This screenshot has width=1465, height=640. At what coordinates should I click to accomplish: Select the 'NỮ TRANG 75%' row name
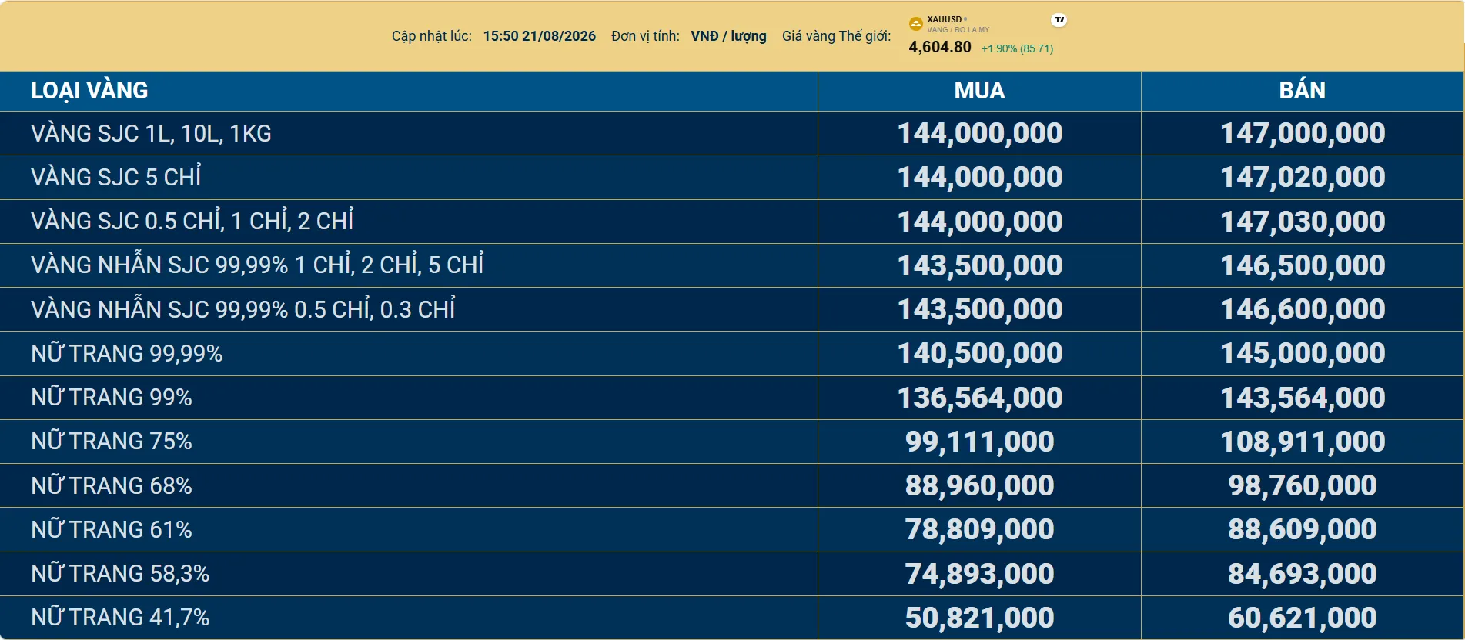[x=112, y=441]
